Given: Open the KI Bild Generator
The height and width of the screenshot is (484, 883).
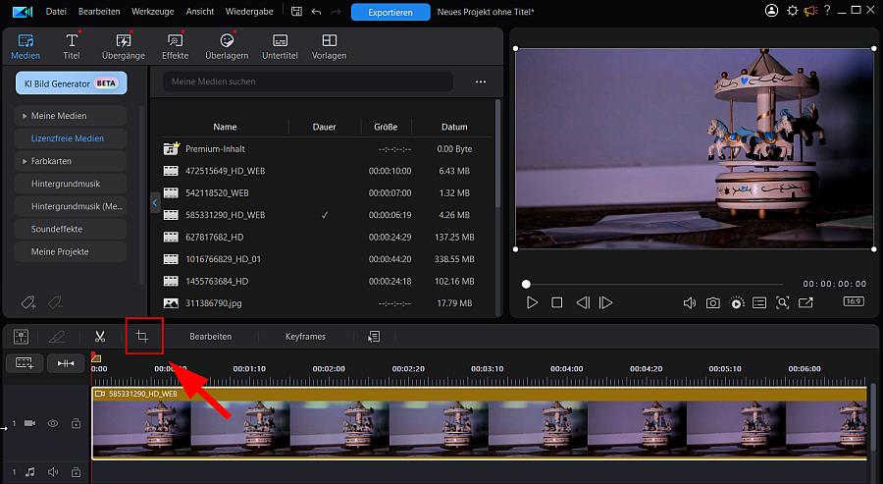Looking at the screenshot, I should pos(72,83).
